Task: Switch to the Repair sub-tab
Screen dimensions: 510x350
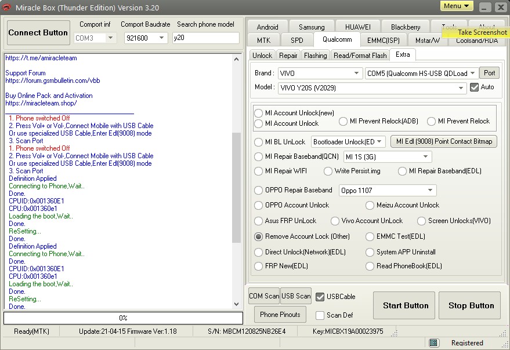Action: tap(288, 56)
